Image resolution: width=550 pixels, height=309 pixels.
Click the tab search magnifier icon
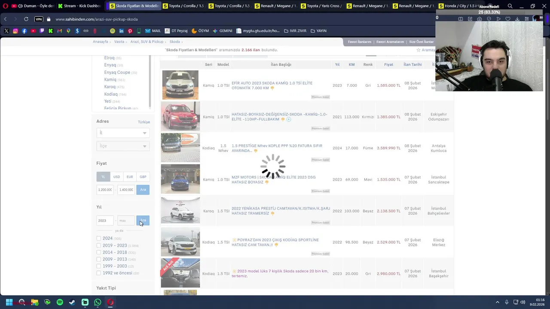tap(510, 6)
